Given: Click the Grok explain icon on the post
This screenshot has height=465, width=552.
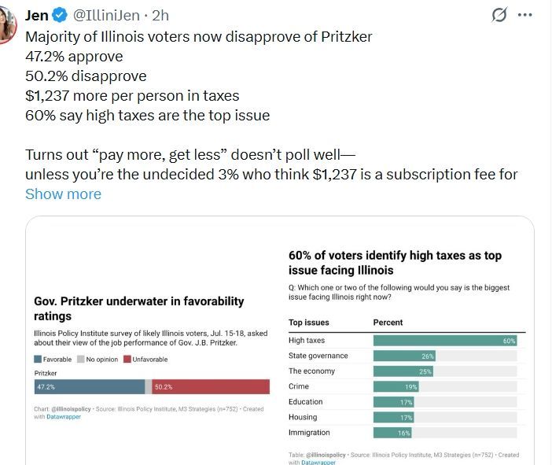Looking at the screenshot, I should point(499,15).
